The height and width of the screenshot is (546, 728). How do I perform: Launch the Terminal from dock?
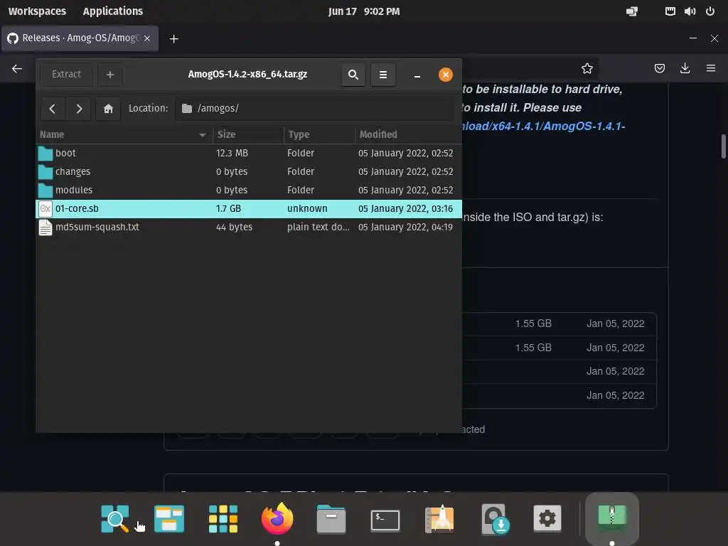385,520
